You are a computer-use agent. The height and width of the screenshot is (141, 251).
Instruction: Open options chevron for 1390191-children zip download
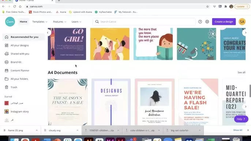coord(118,130)
